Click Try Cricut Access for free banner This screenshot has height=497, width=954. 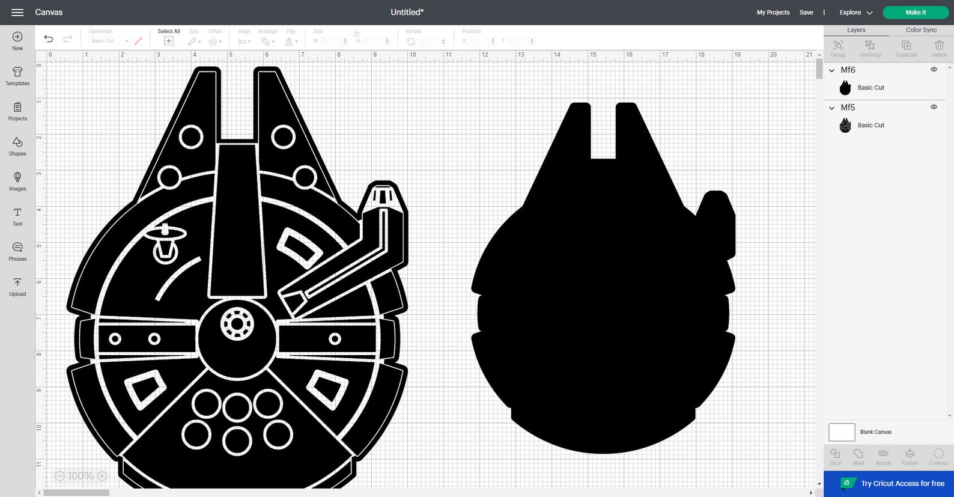(x=889, y=484)
